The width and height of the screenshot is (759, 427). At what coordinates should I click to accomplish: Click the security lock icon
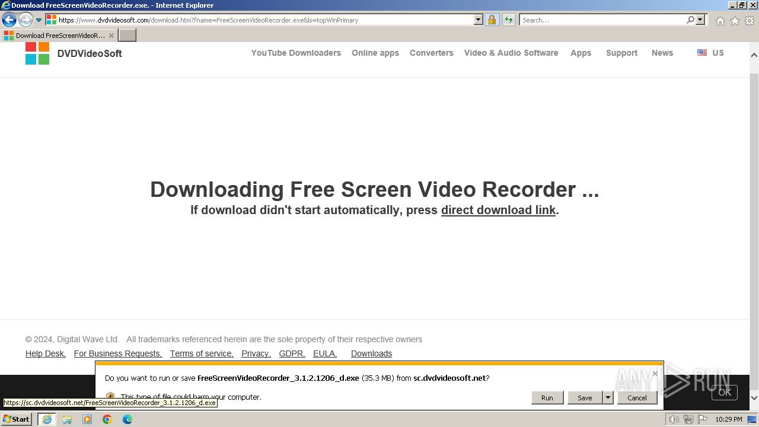point(492,20)
